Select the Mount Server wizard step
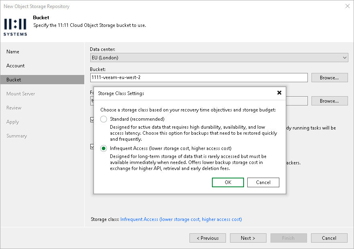 pos(20,93)
